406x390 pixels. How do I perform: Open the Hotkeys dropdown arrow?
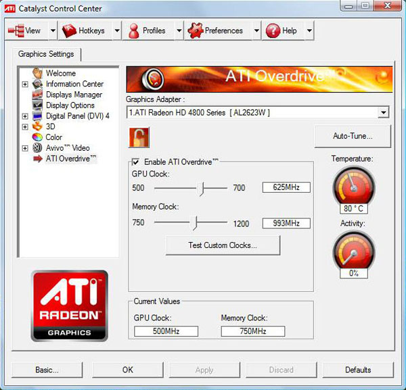pos(117,30)
